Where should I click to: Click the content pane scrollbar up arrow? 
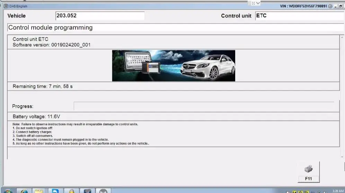342,37
